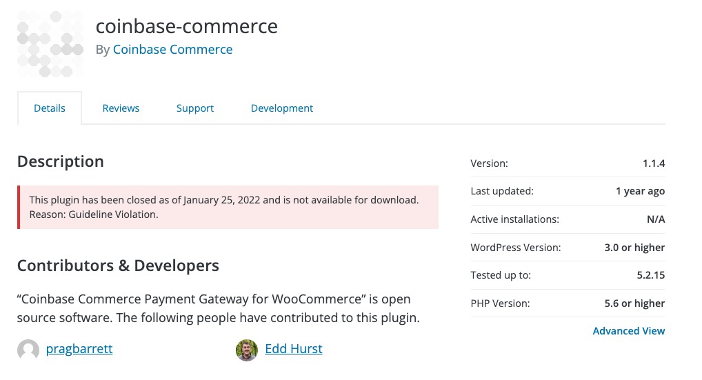Click the Version value 1.1.4
The width and height of the screenshot is (702, 380).
(654, 163)
